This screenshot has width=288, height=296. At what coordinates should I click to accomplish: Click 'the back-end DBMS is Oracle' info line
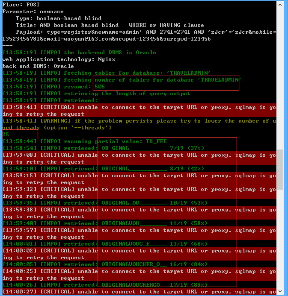click(x=79, y=53)
